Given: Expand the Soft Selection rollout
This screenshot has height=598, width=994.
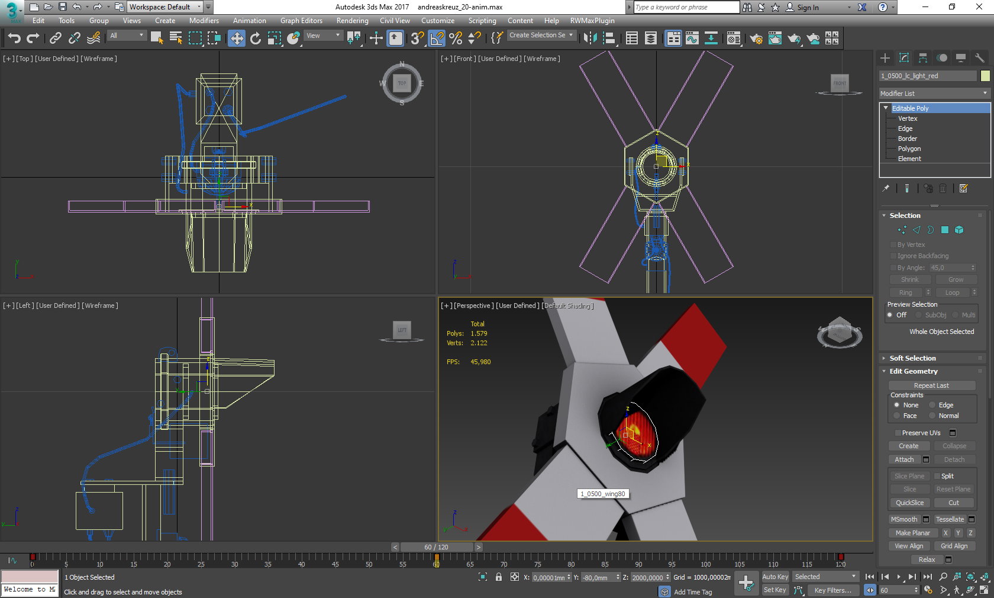Looking at the screenshot, I should [912, 358].
